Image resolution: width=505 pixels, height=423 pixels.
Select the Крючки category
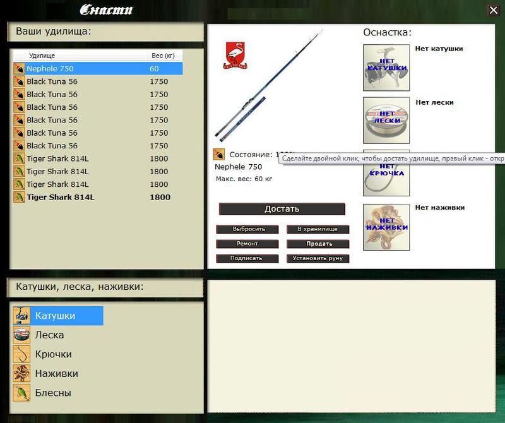(x=53, y=354)
